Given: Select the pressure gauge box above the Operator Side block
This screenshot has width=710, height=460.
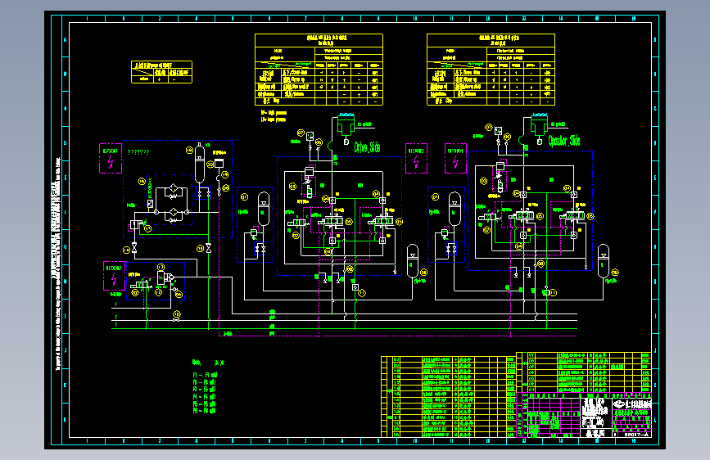Looking at the screenshot, I should point(498,130).
